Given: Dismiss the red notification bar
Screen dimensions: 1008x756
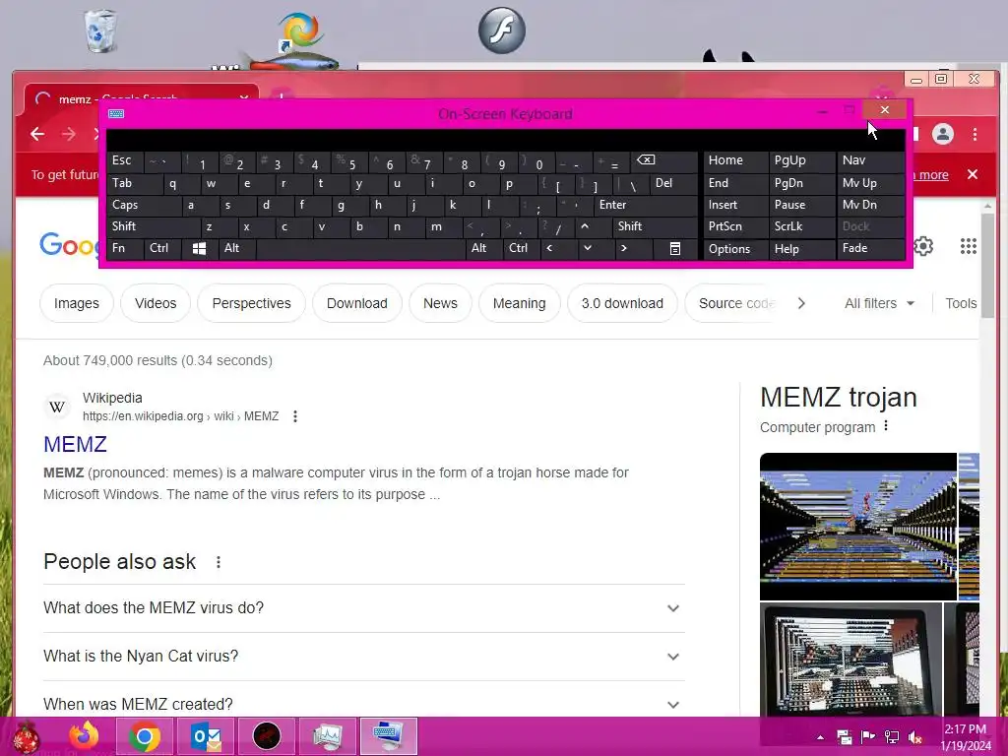Looking at the screenshot, I should coord(973,174).
